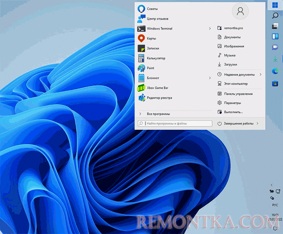Screen dimensions: 283x234
Task: Launch Центр отзывов (Feedback Hub)
Action: tap(157, 18)
